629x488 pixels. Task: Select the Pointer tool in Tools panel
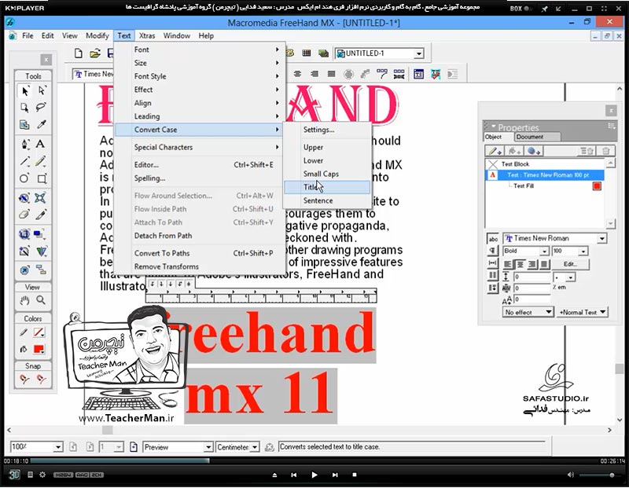[24, 91]
